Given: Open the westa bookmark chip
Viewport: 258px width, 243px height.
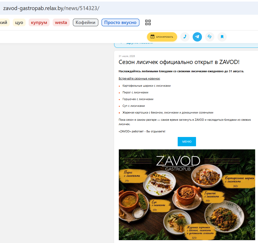Looking at the screenshot, I should click(61, 22).
